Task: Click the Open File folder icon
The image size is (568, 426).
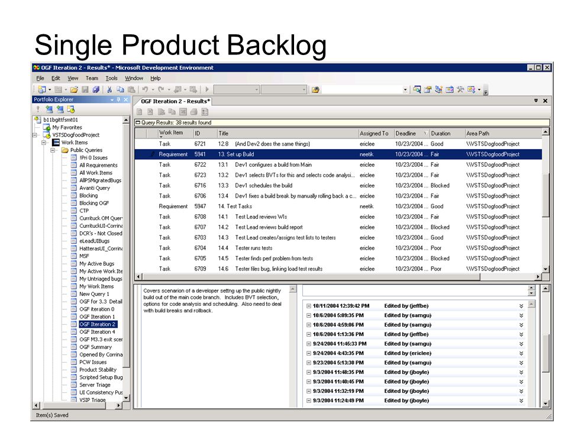Action: [74, 89]
